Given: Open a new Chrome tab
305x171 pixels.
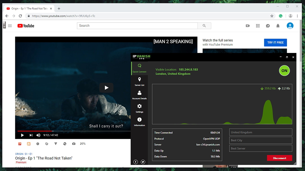Looking at the screenshot, I should pyautogui.click(x=59, y=9).
